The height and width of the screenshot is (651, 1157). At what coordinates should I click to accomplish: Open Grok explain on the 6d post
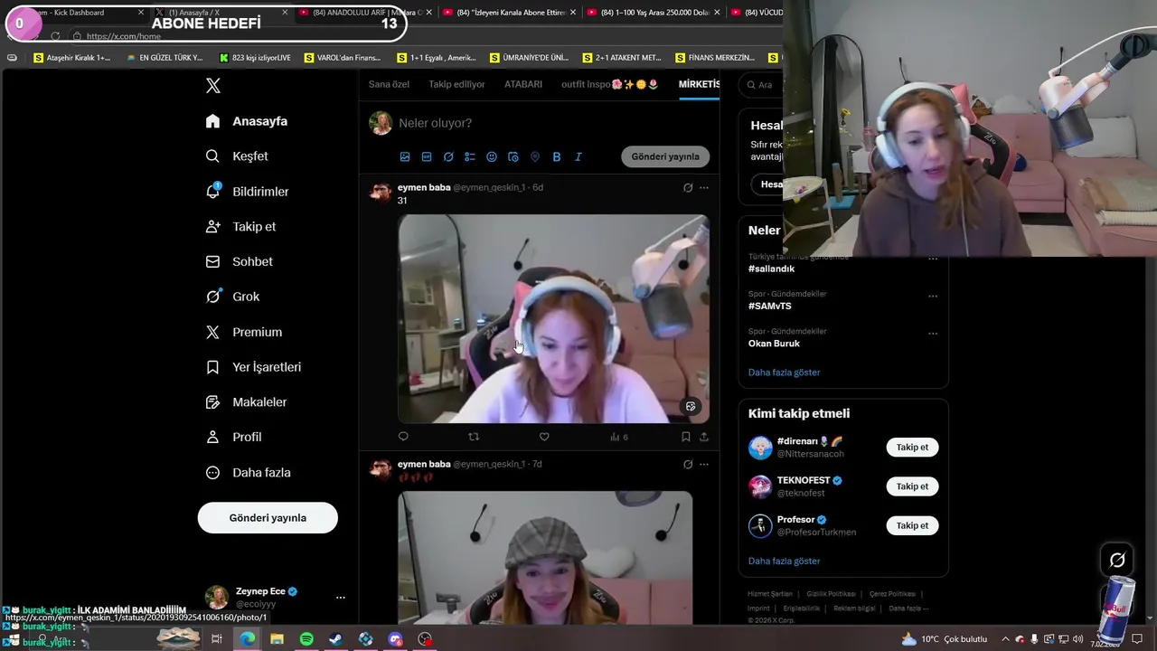pyautogui.click(x=688, y=187)
